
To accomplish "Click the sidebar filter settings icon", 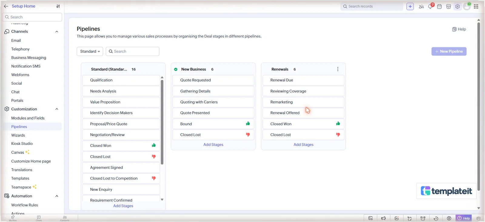I will (58, 6).
